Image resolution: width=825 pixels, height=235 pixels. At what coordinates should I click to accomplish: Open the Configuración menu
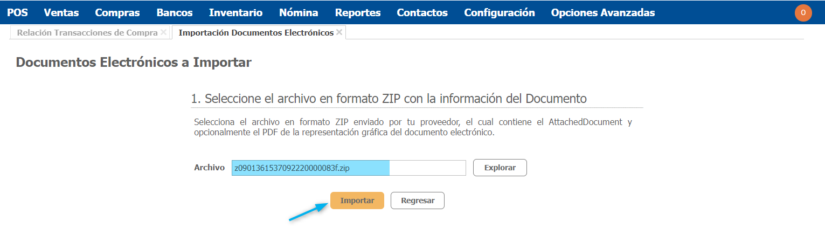click(499, 12)
